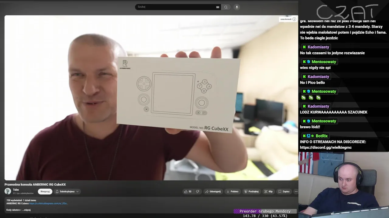
Task: Expand description with '...więcej'
Action: tap(26, 210)
